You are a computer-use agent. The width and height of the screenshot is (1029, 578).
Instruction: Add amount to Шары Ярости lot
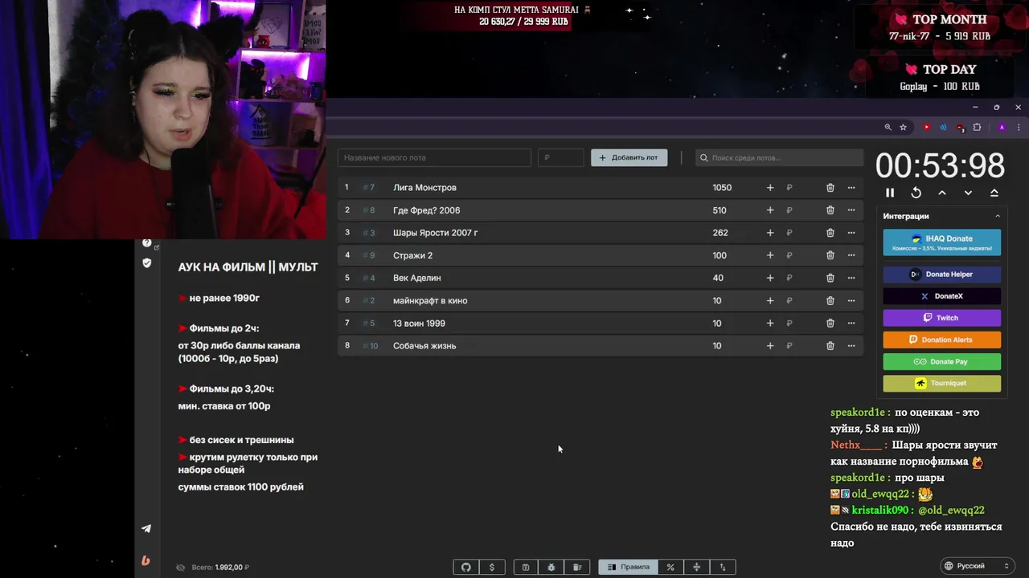coord(770,233)
